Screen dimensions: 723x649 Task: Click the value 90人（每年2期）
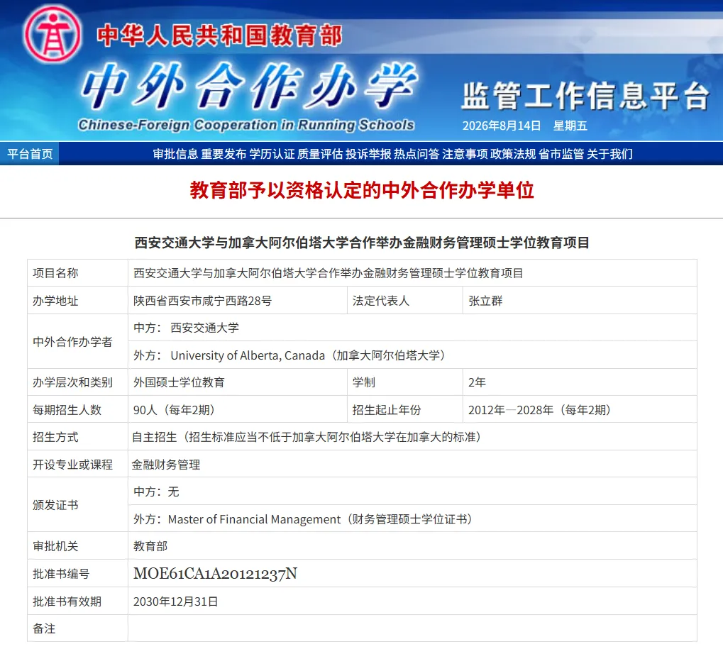click(x=174, y=410)
